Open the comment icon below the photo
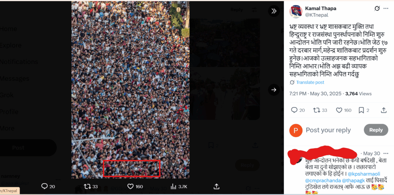394x195 pixels. [45, 186]
